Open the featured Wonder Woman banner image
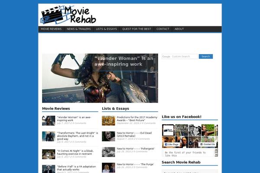Viewport: 260px width, 173px height. (x=100, y=78)
